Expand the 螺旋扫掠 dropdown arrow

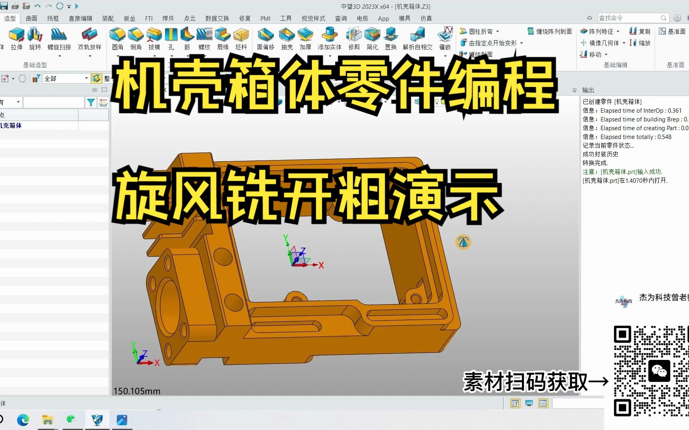(x=60, y=56)
